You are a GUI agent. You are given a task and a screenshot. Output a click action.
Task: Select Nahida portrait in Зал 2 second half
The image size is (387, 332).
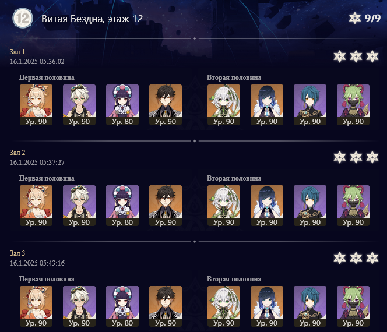(224, 206)
